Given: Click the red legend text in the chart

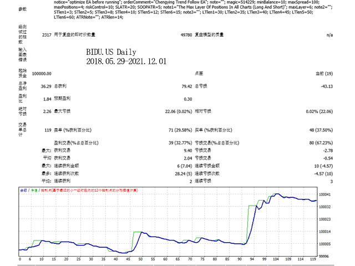Looking at the screenshot, I should (89, 191).
